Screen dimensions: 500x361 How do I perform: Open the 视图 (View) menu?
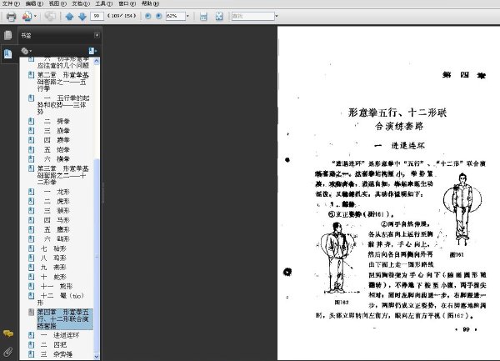[57, 3]
